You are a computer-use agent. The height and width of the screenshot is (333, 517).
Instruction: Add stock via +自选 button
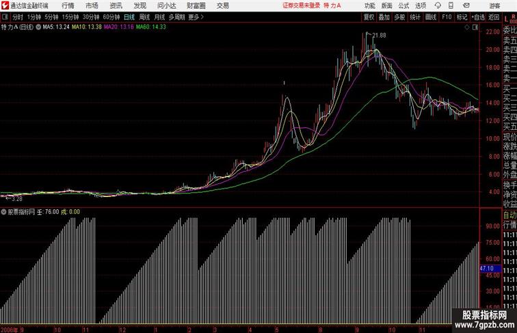pyautogui.click(x=478, y=17)
